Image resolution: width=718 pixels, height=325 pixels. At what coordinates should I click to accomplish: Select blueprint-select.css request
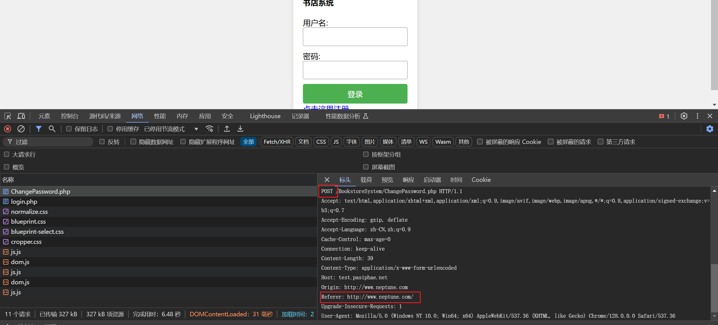158,232
